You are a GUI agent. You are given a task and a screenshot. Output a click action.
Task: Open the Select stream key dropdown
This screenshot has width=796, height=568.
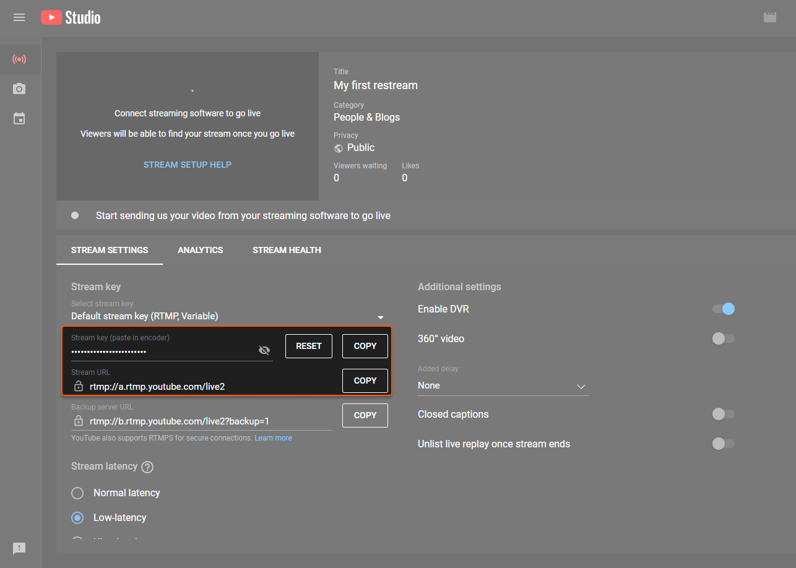tap(381, 316)
